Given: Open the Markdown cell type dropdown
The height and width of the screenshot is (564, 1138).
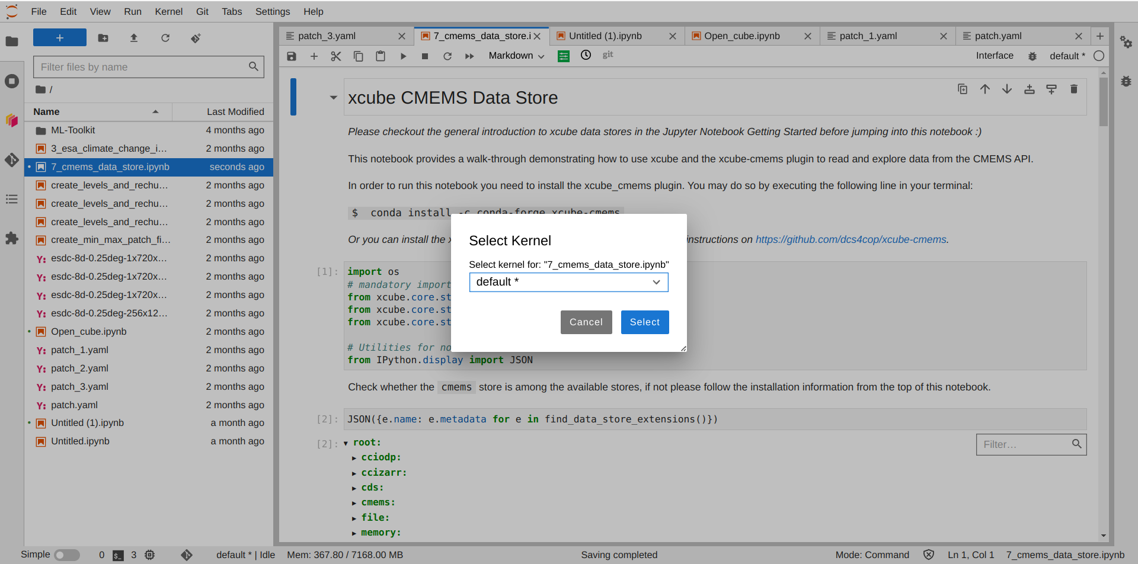Looking at the screenshot, I should click(516, 56).
